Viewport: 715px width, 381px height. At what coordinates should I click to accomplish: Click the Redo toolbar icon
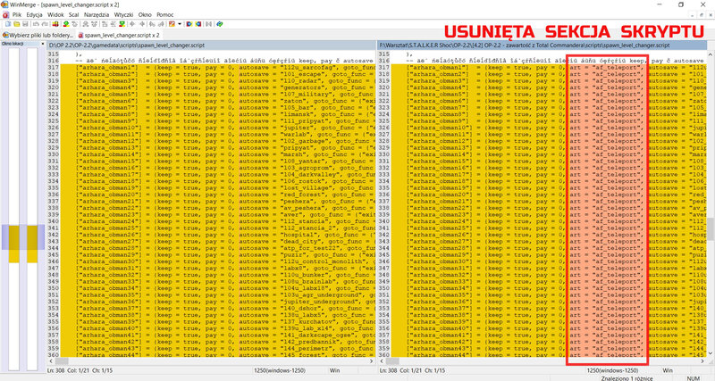click(46, 24)
